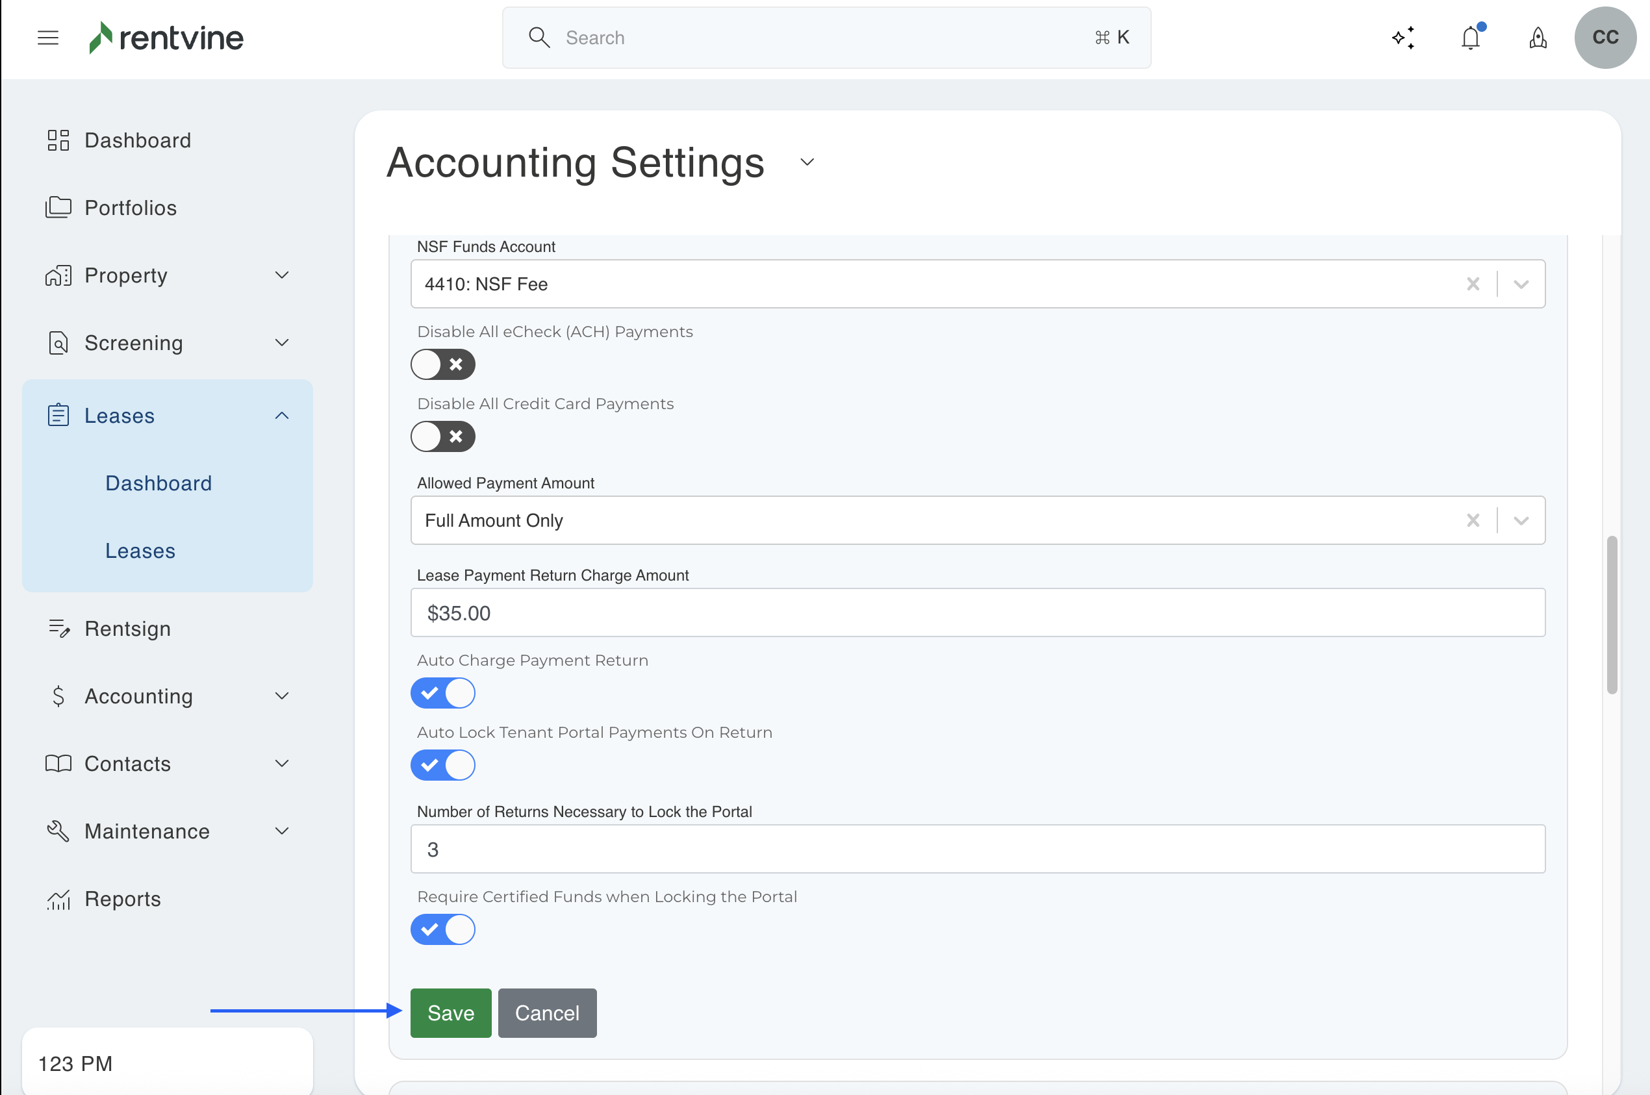This screenshot has height=1095, width=1650.
Task: Open Portfolios in the sidebar
Action: click(130, 208)
